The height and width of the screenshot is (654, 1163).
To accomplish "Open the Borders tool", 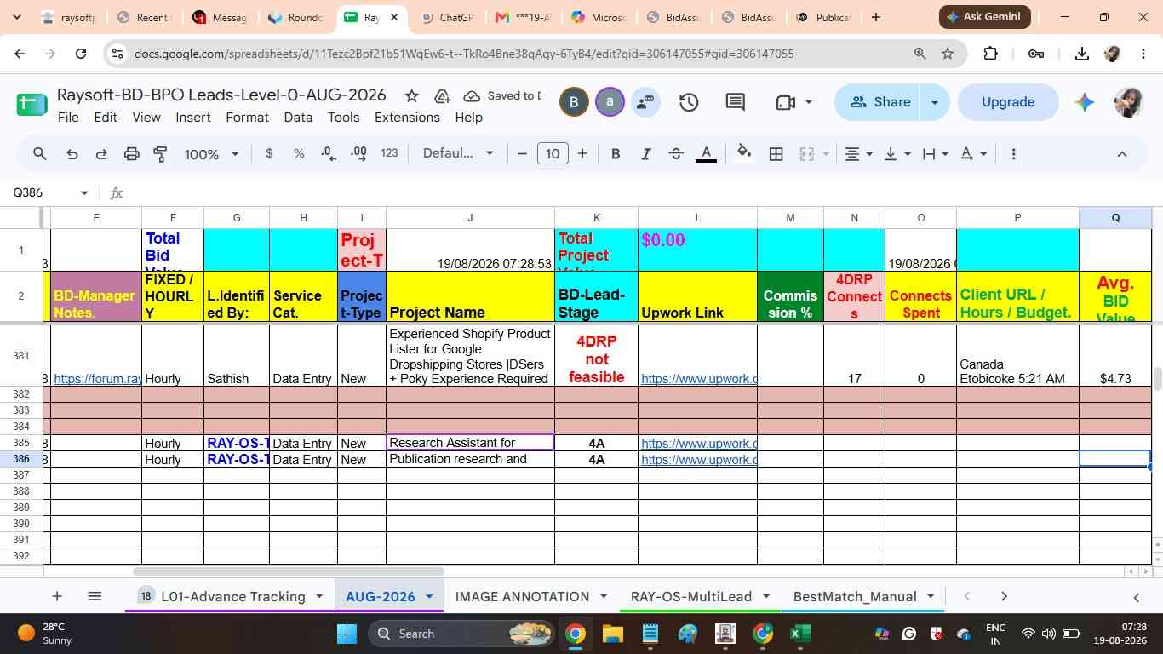I will tap(776, 154).
